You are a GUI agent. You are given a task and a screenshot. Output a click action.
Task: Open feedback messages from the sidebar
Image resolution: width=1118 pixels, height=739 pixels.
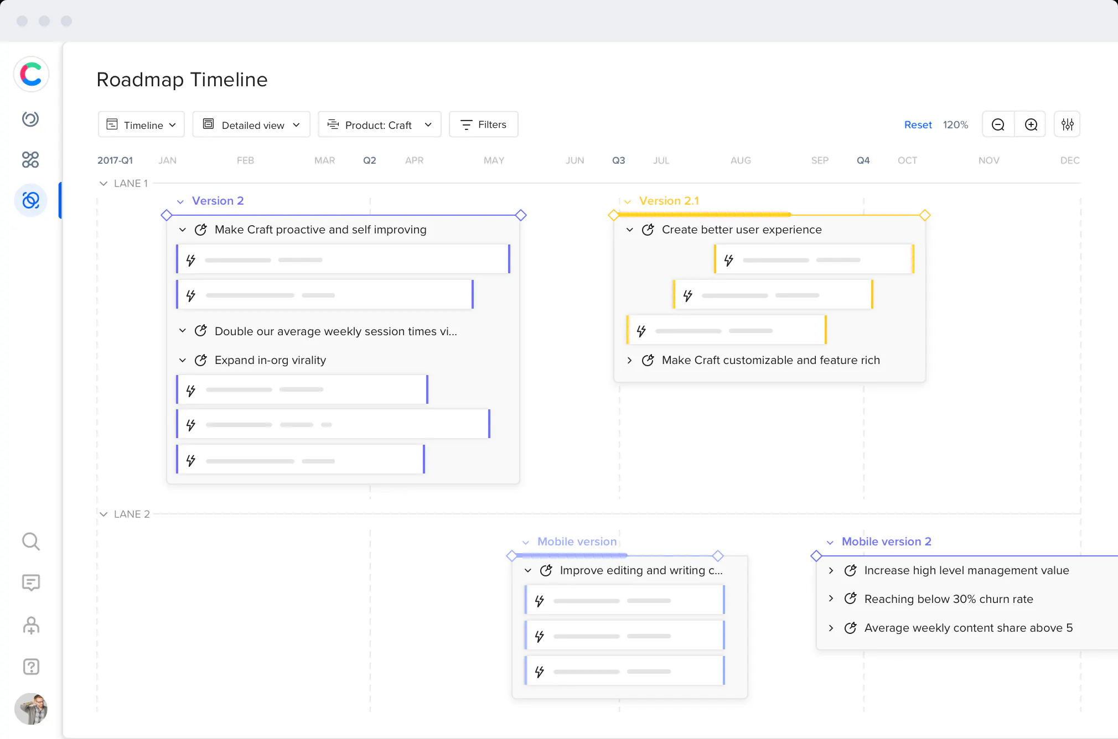coord(30,582)
